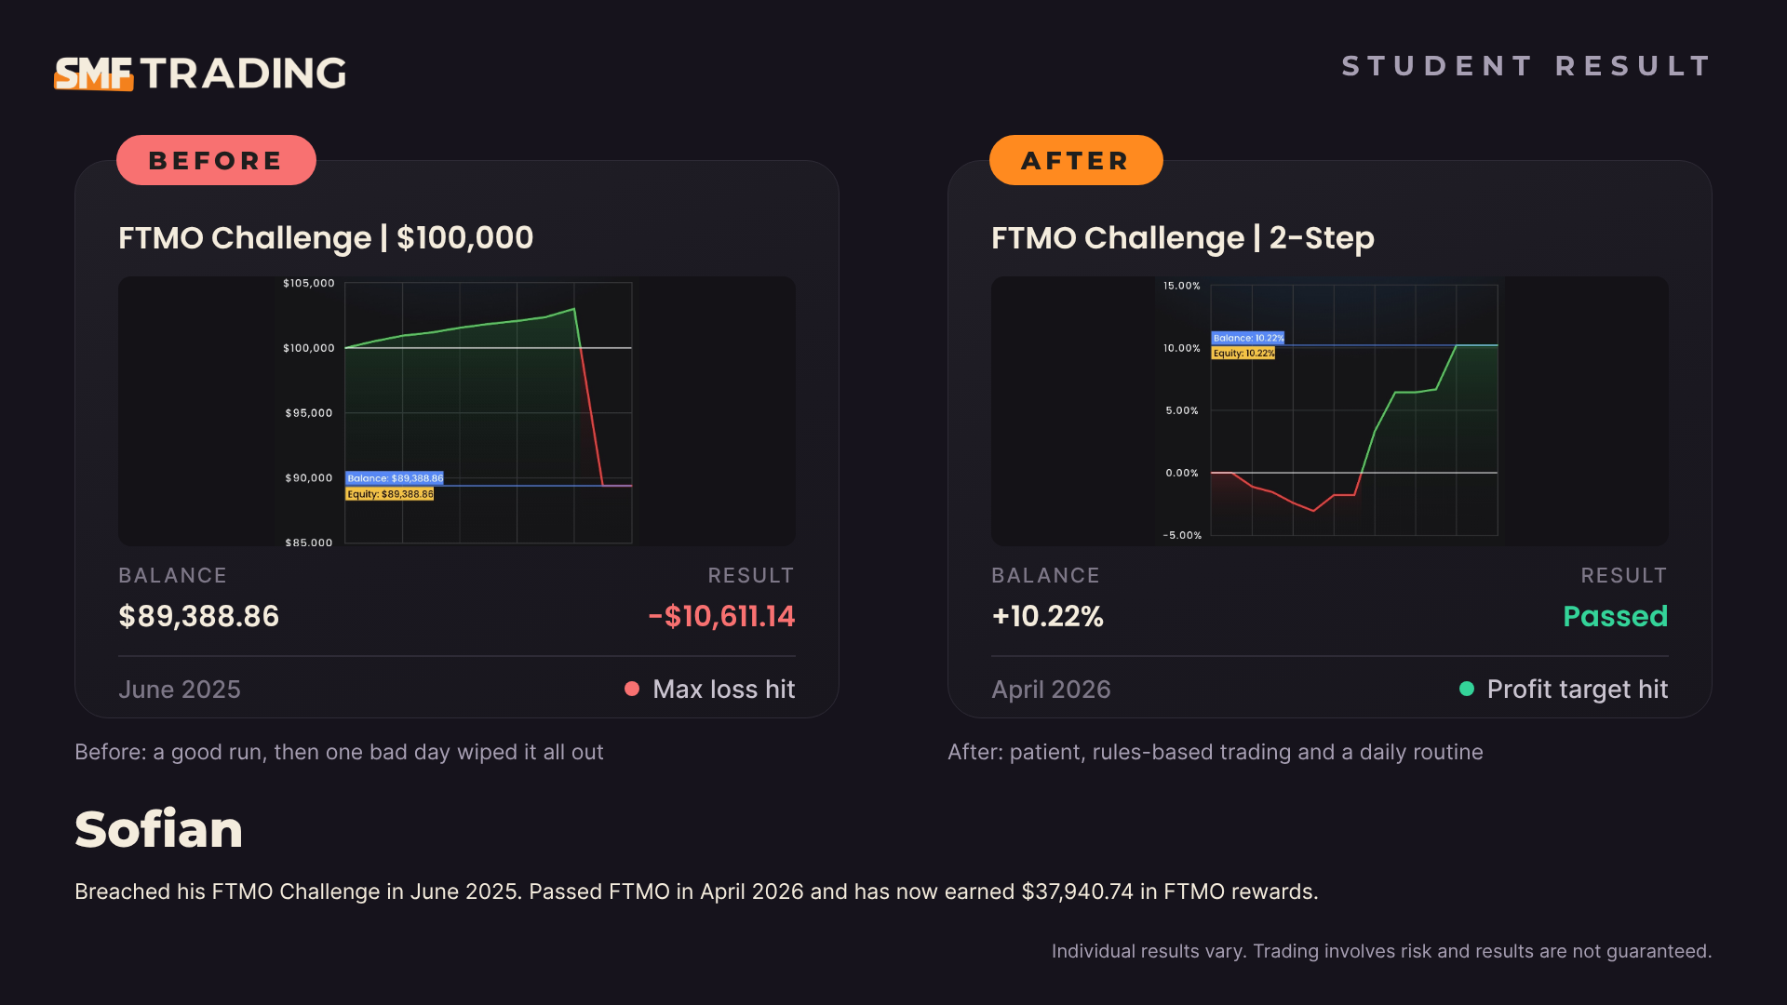Viewport: 1787px width, 1005px height.
Task: Click the -$10,611.14 result value
Action: [x=721, y=616]
